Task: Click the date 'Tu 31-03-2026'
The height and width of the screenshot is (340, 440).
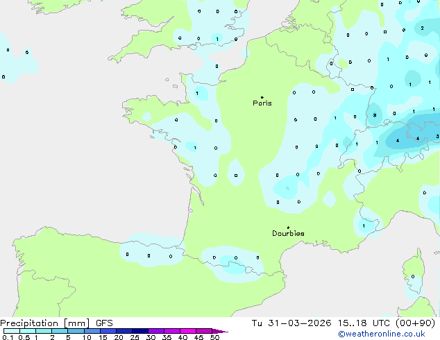Action: [x=291, y=323]
